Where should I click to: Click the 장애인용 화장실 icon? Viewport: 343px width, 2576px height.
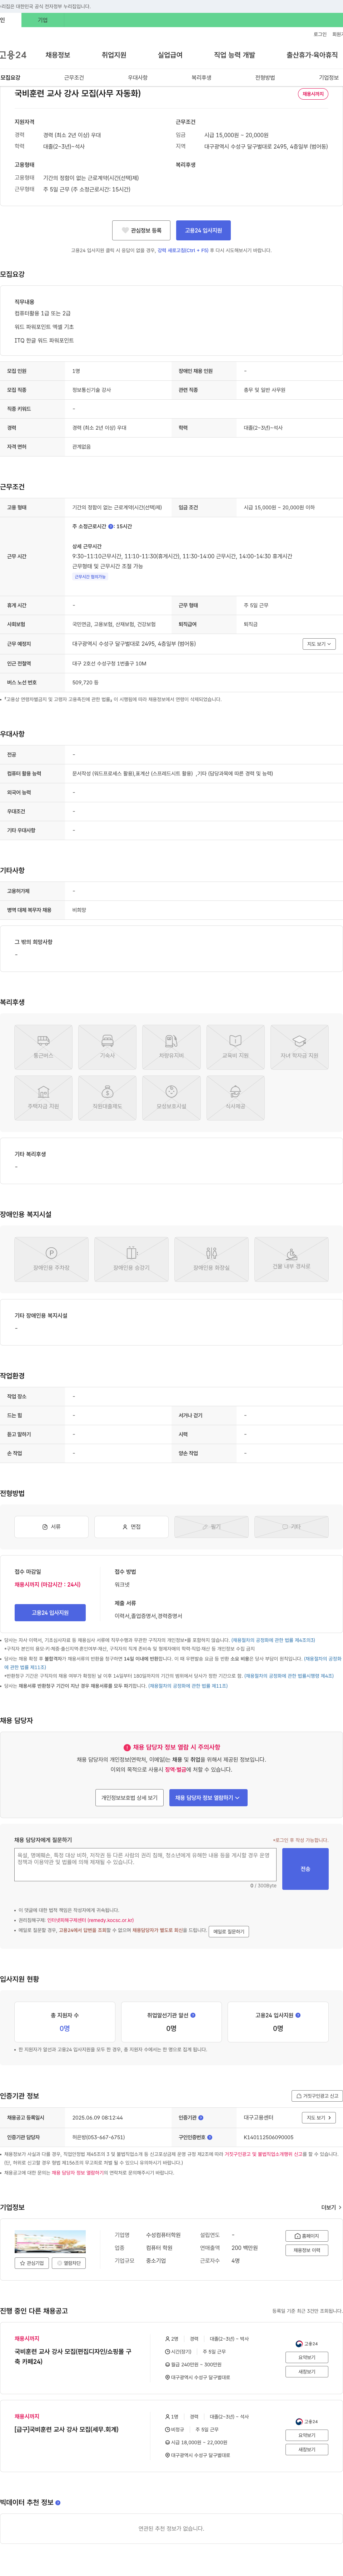pyautogui.click(x=211, y=1259)
